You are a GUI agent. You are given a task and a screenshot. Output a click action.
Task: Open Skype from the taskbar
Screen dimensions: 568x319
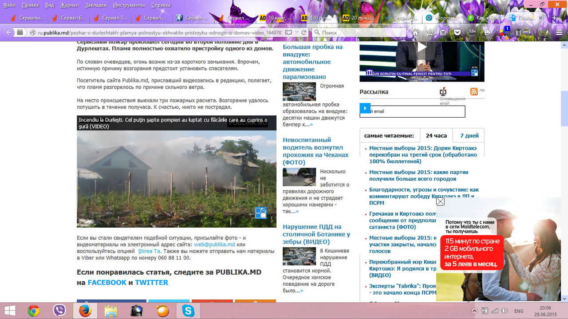click(x=188, y=311)
